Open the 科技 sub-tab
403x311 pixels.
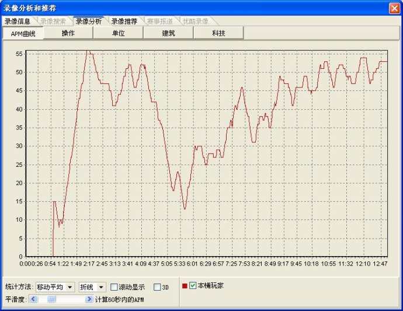pyautogui.click(x=219, y=33)
